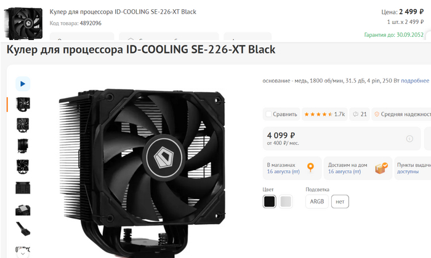Image resolution: width=431 pixels, height=258 pixels.
Task: Open the order cooler thumbnail image
Action: coord(23,23)
